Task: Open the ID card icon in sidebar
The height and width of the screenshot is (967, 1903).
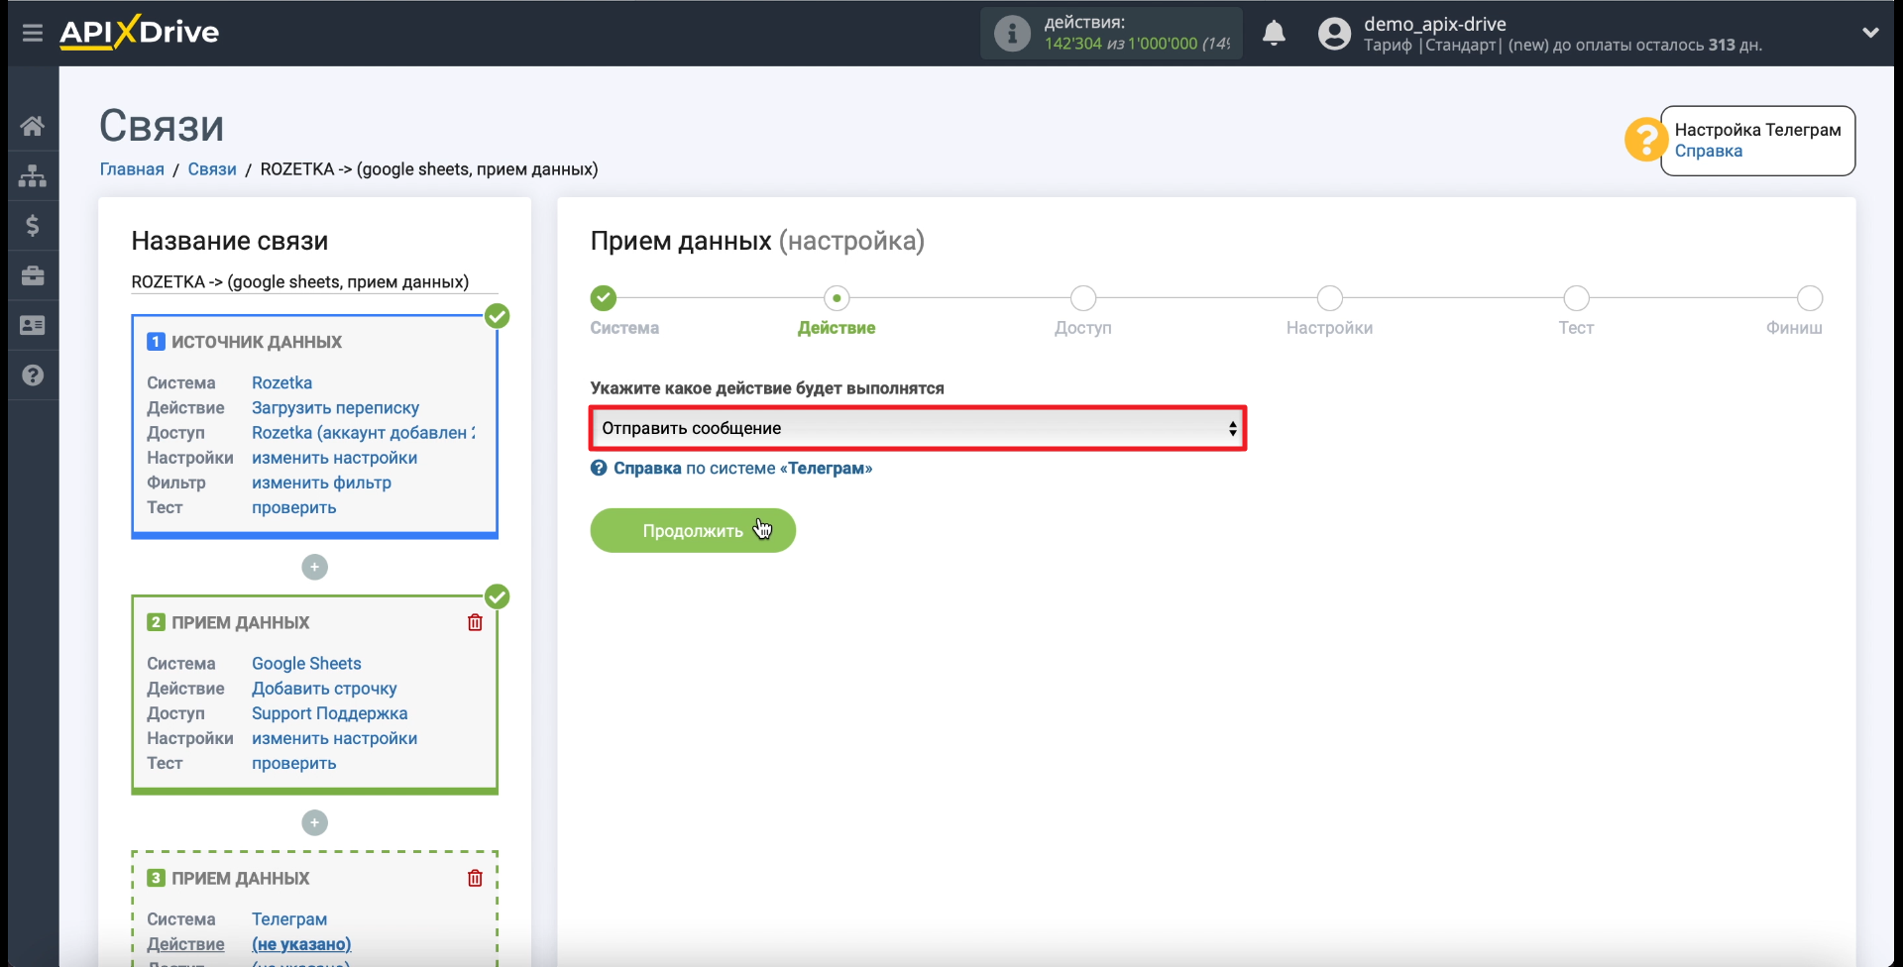Action: 33,325
